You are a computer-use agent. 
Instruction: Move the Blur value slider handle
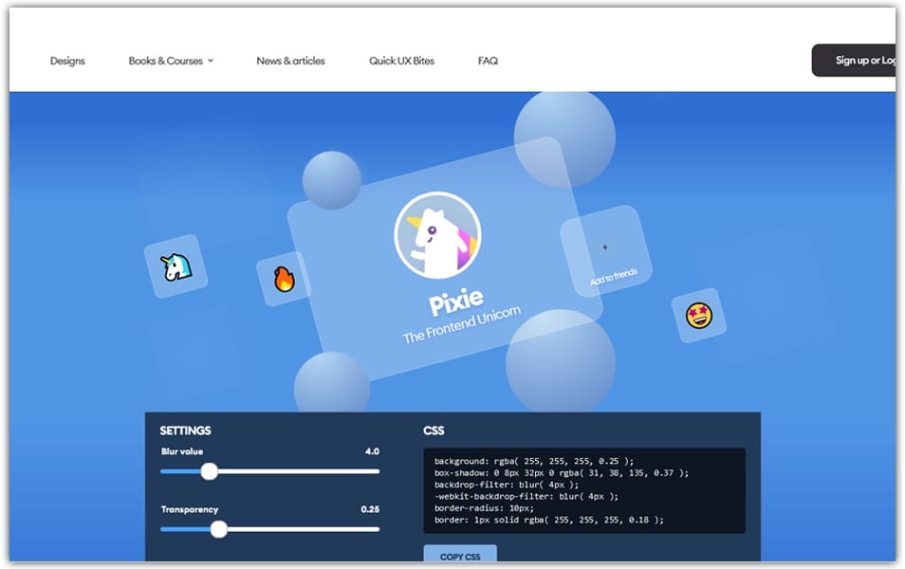tap(210, 470)
